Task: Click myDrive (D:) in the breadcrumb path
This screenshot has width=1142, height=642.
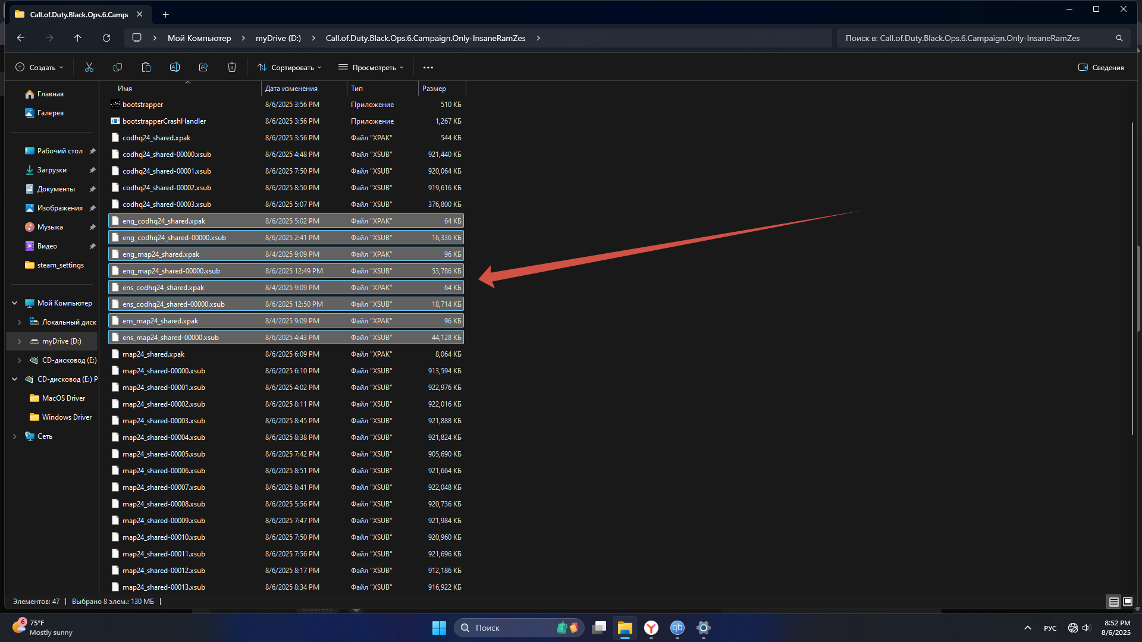Action: [278, 38]
